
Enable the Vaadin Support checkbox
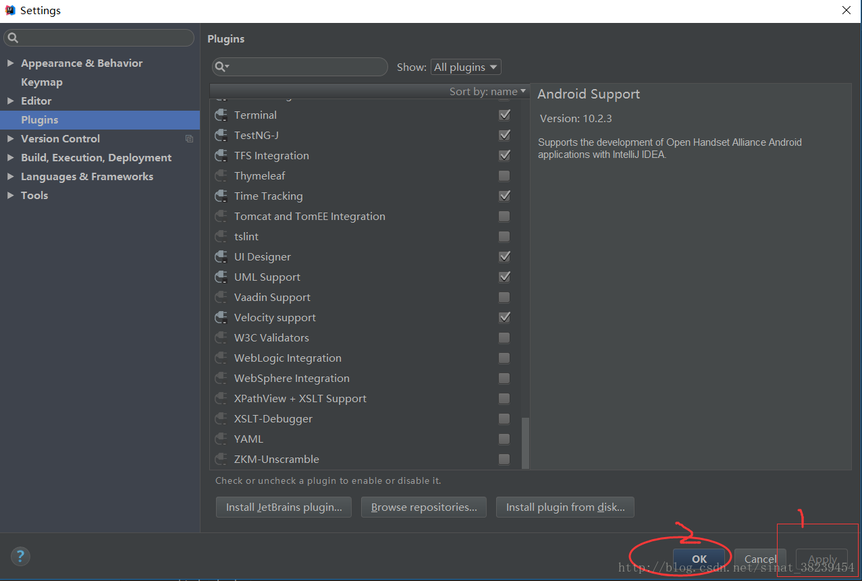[x=504, y=297]
